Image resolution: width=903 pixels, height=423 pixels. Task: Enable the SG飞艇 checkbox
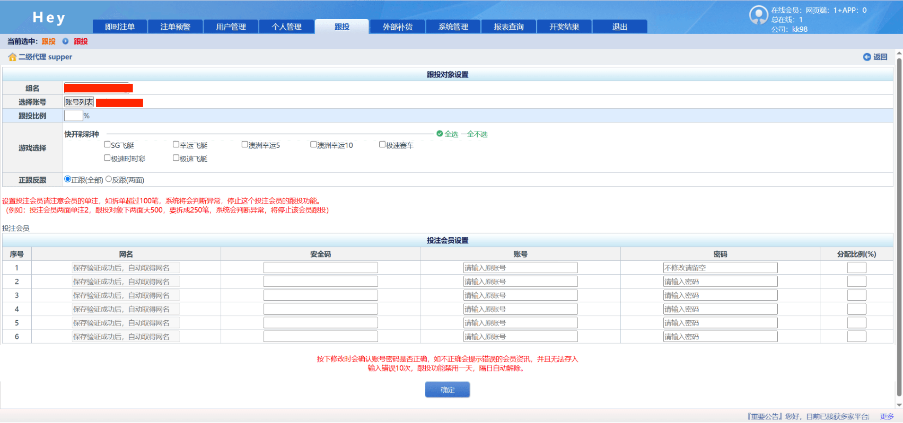point(107,145)
